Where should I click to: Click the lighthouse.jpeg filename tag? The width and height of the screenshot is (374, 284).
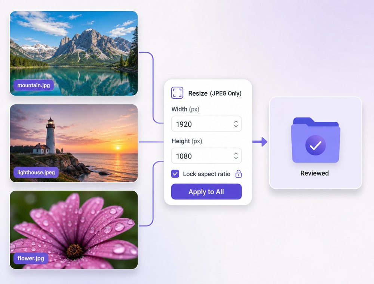(36, 172)
